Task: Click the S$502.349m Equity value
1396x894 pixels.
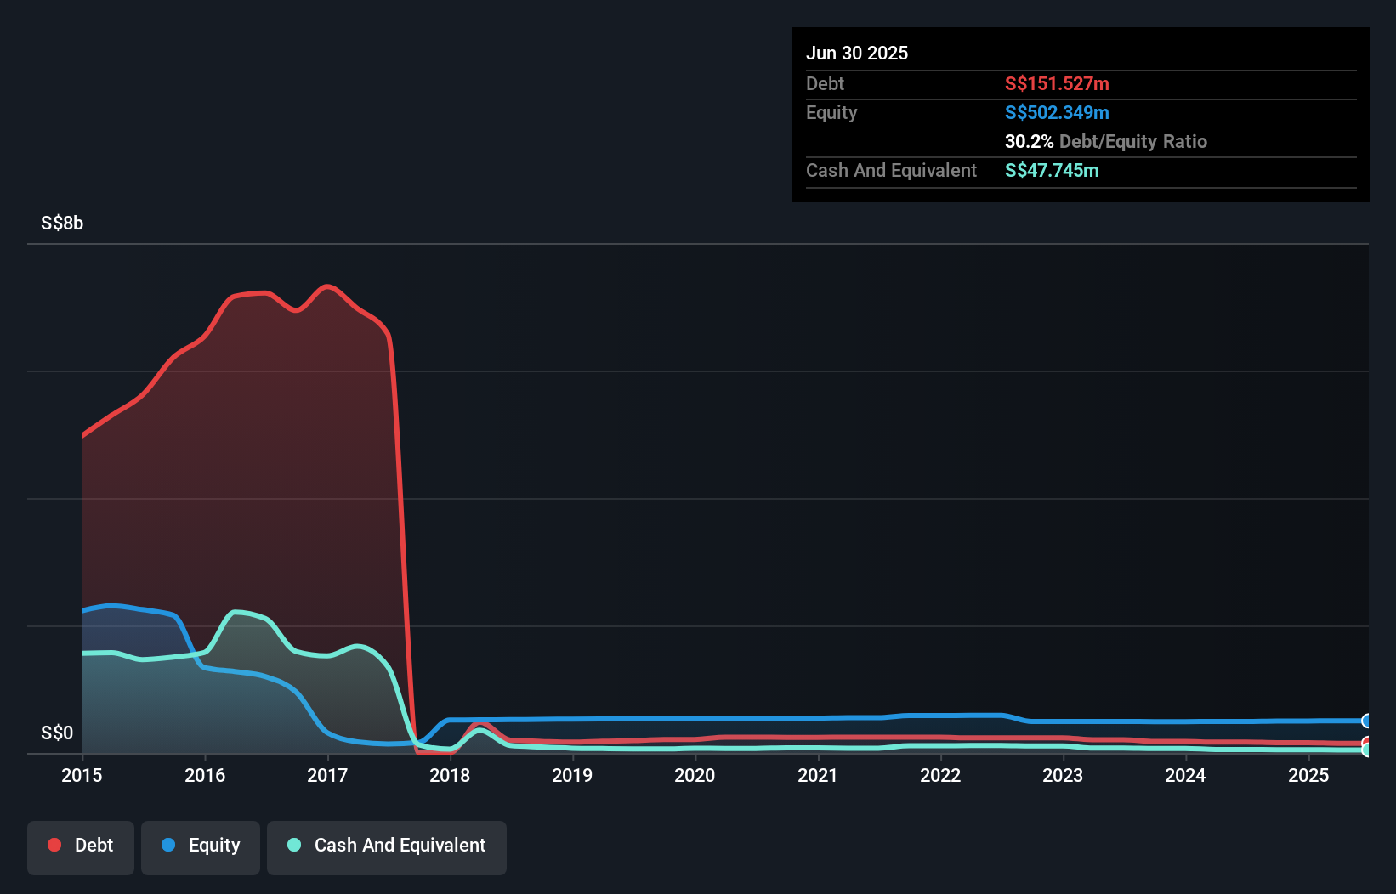Action: (x=1057, y=111)
